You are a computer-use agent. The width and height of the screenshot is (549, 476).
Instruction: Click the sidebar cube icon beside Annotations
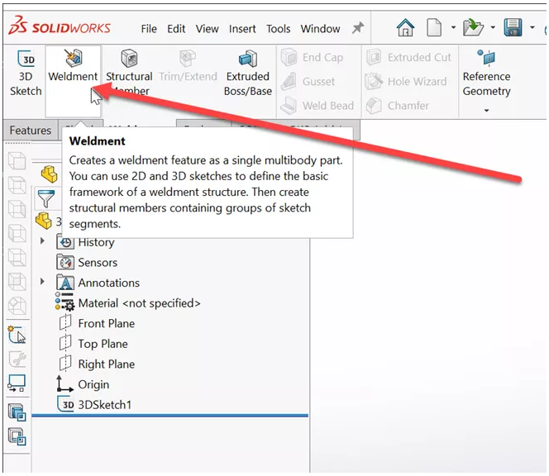(17, 282)
